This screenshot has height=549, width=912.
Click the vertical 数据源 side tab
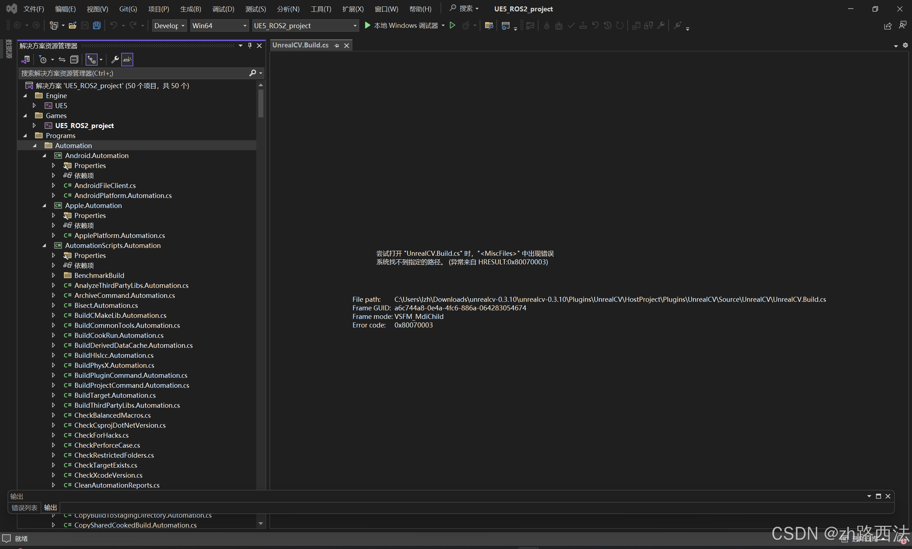coord(9,49)
